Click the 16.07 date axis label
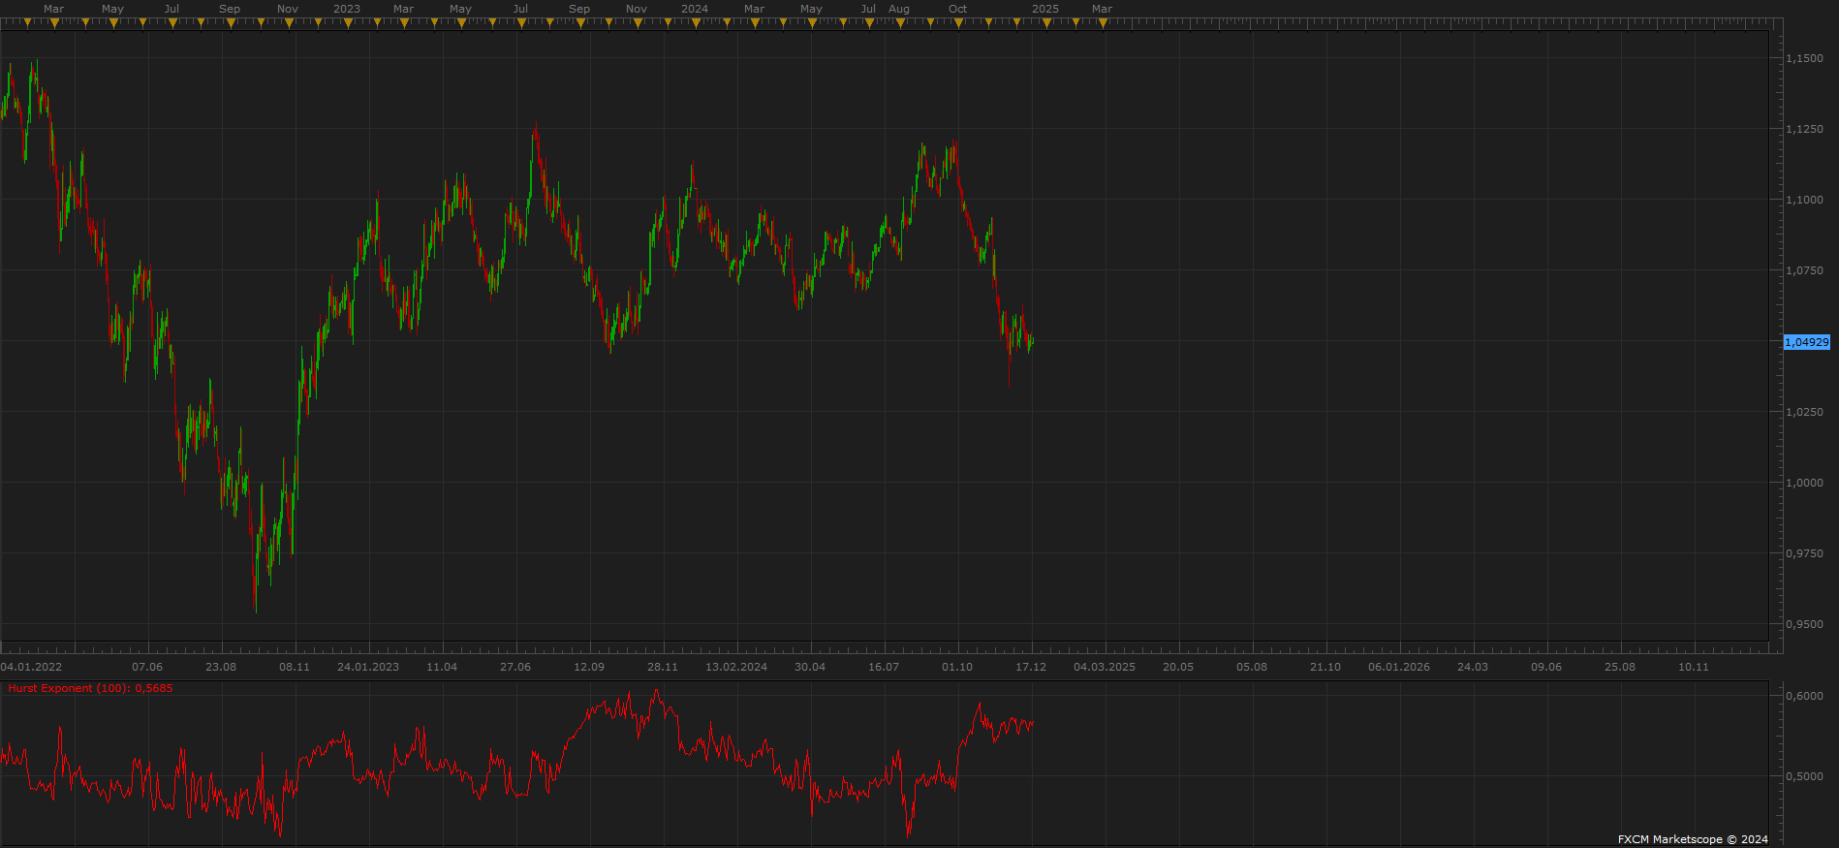This screenshot has height=848, width=1839. coord(884,667)
